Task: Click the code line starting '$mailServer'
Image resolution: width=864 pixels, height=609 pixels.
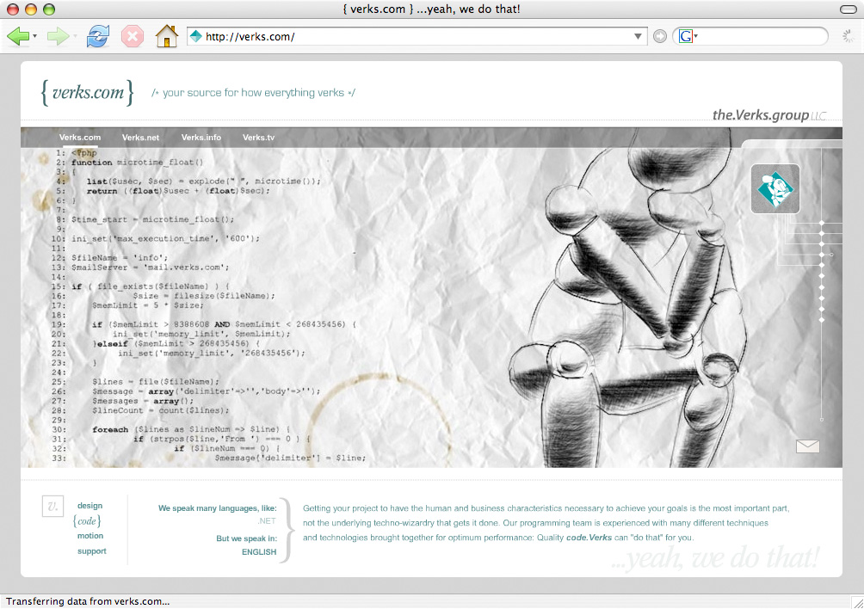Action: coord(150,268)
